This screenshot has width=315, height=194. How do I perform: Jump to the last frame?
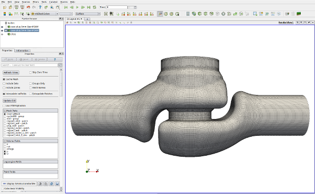click(89, 7)
